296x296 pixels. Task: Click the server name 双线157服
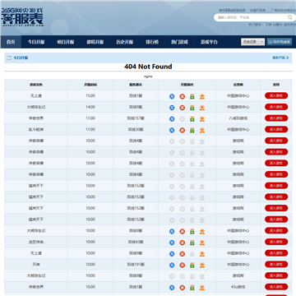coord(136,118)
